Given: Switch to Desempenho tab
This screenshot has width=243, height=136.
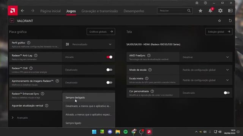Looking at the screenshot, I should coord(134,11).
